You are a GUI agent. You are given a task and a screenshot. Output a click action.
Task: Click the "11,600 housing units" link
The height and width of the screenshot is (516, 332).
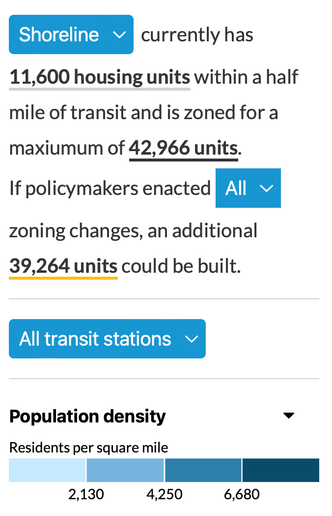99,77
